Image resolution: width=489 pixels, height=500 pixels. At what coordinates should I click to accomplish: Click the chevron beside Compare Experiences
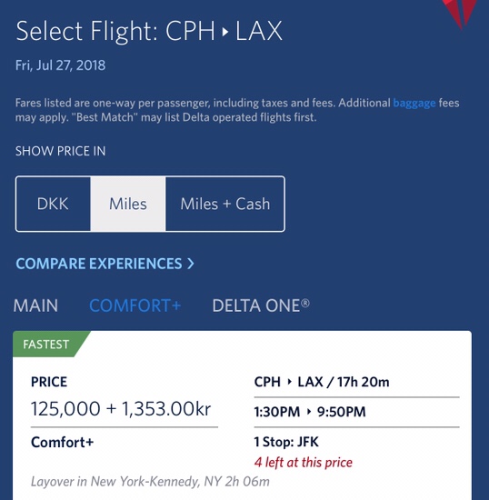191,264
